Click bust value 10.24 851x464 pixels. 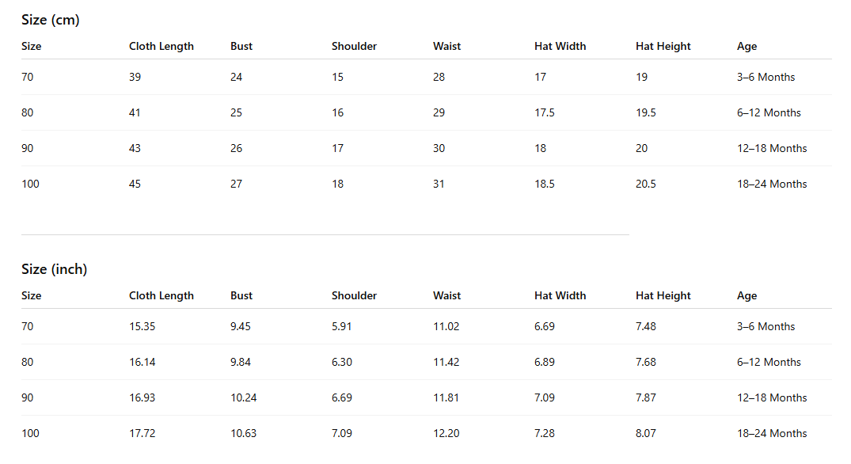coord(243,398)
